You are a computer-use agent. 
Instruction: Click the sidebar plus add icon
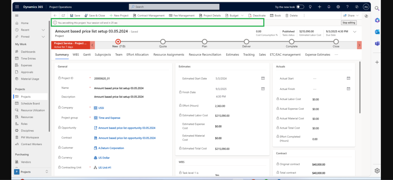click(377, 62)
